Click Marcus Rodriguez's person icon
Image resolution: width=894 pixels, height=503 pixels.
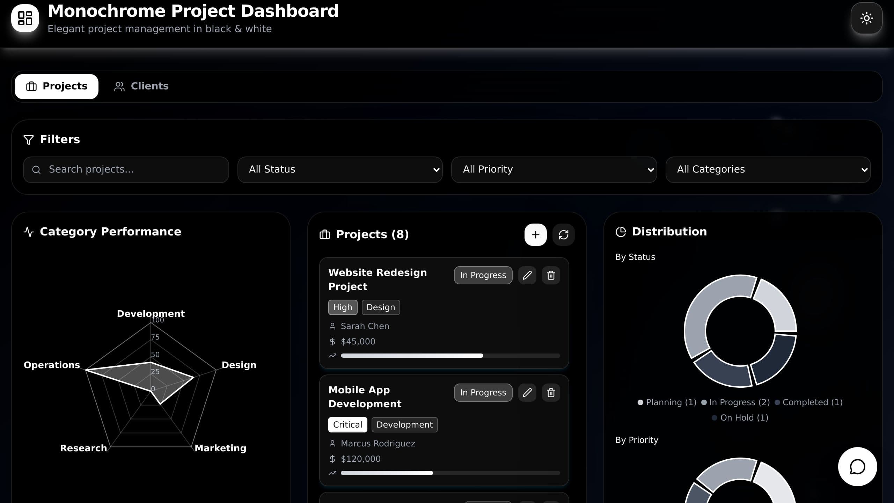tap(332, 444)
